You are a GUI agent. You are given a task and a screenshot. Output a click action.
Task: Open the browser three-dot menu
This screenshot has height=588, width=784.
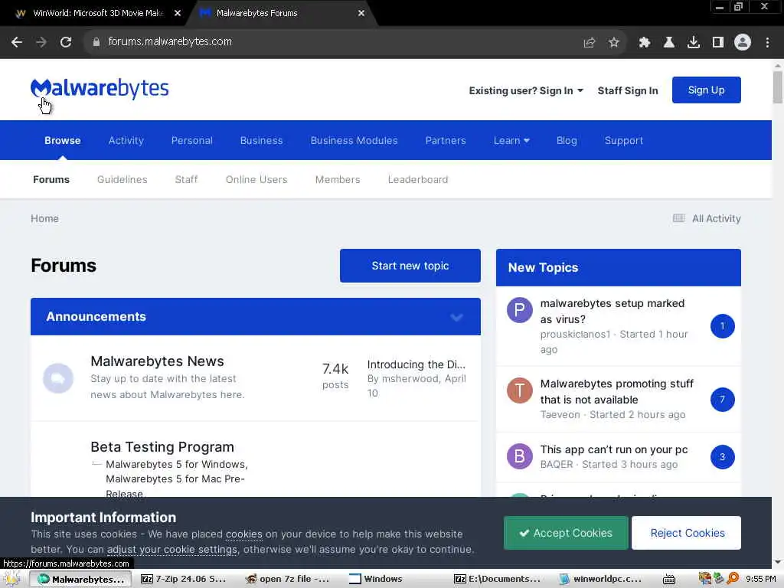tap(767, 43)
